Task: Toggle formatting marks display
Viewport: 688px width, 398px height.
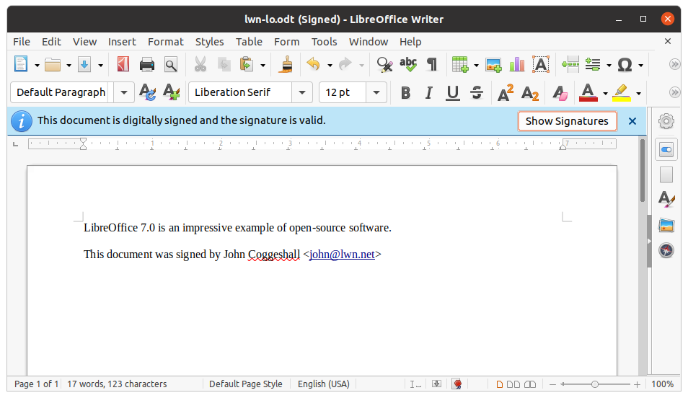Action: [x=432, y=65]
